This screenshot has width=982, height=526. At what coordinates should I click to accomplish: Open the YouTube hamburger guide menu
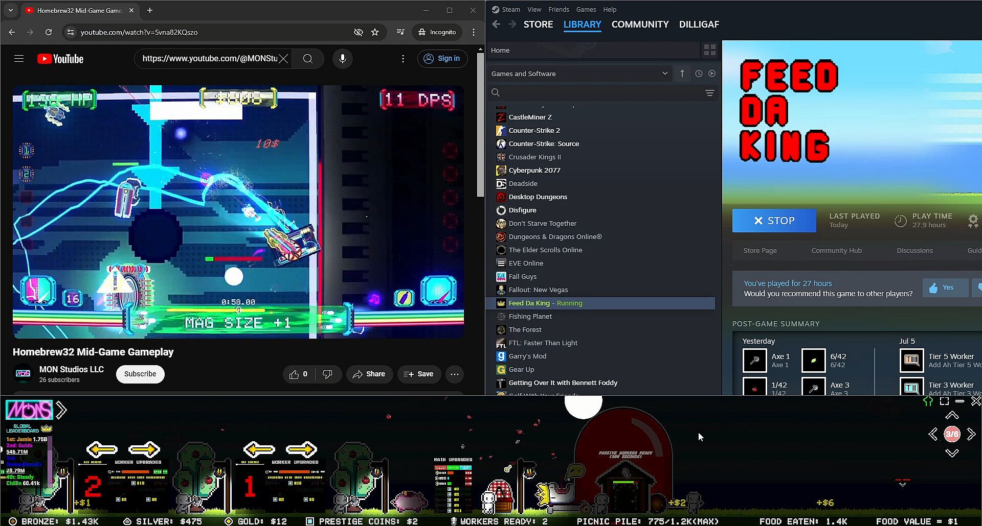click(19, 59)
